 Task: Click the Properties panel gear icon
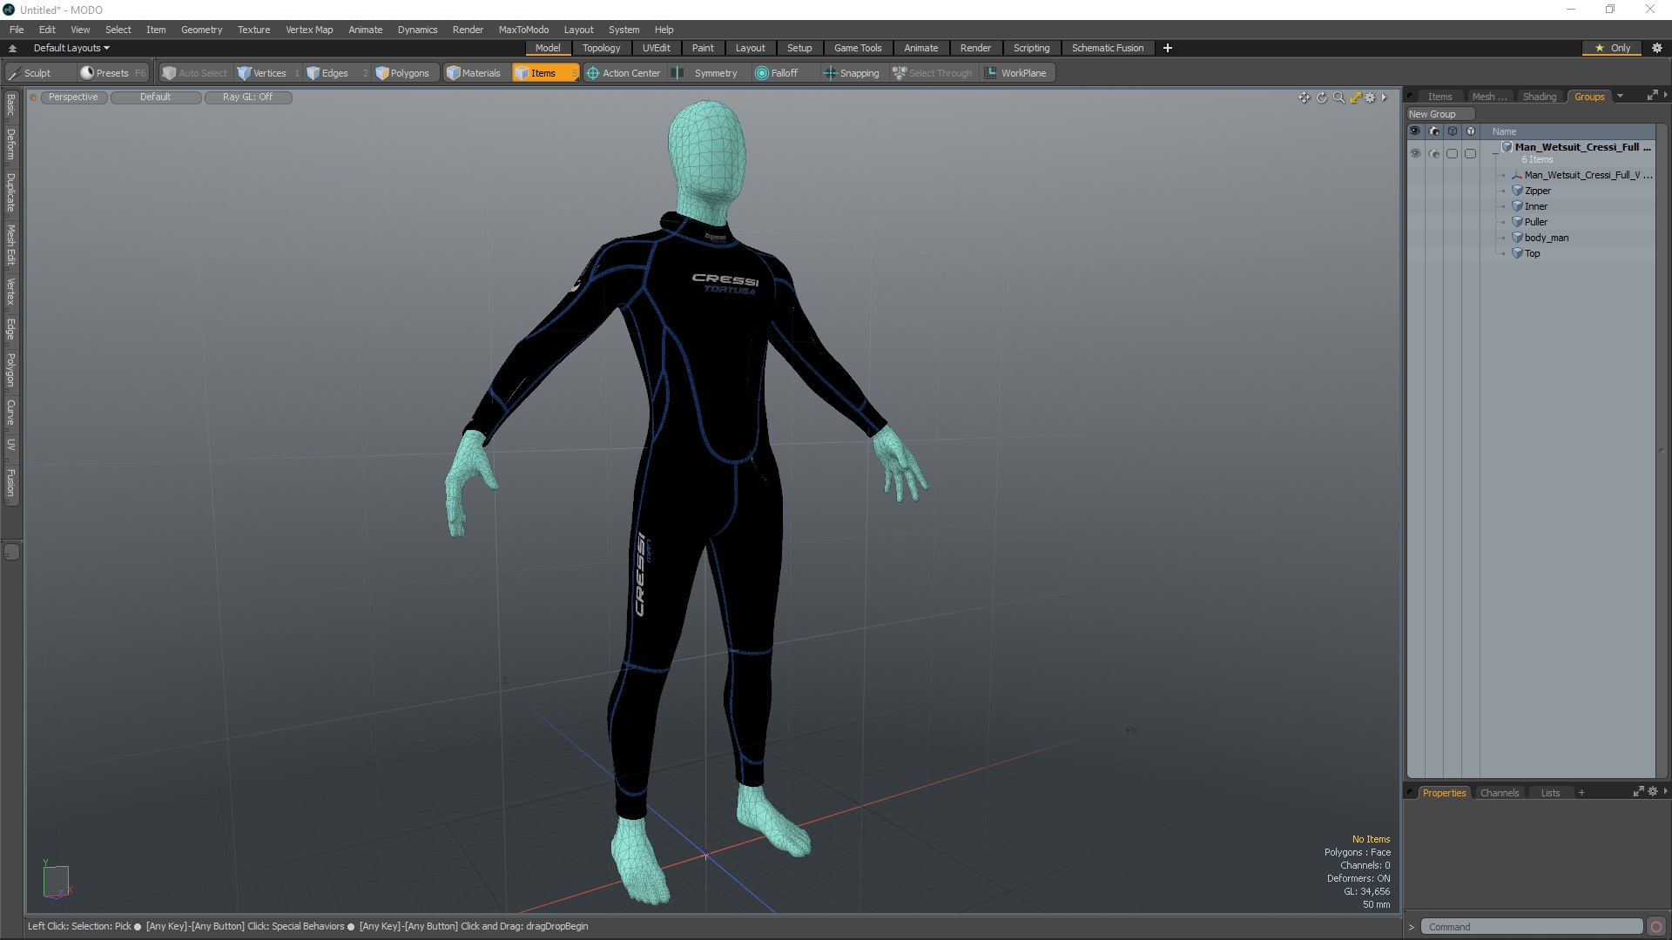pos(1653,792)
